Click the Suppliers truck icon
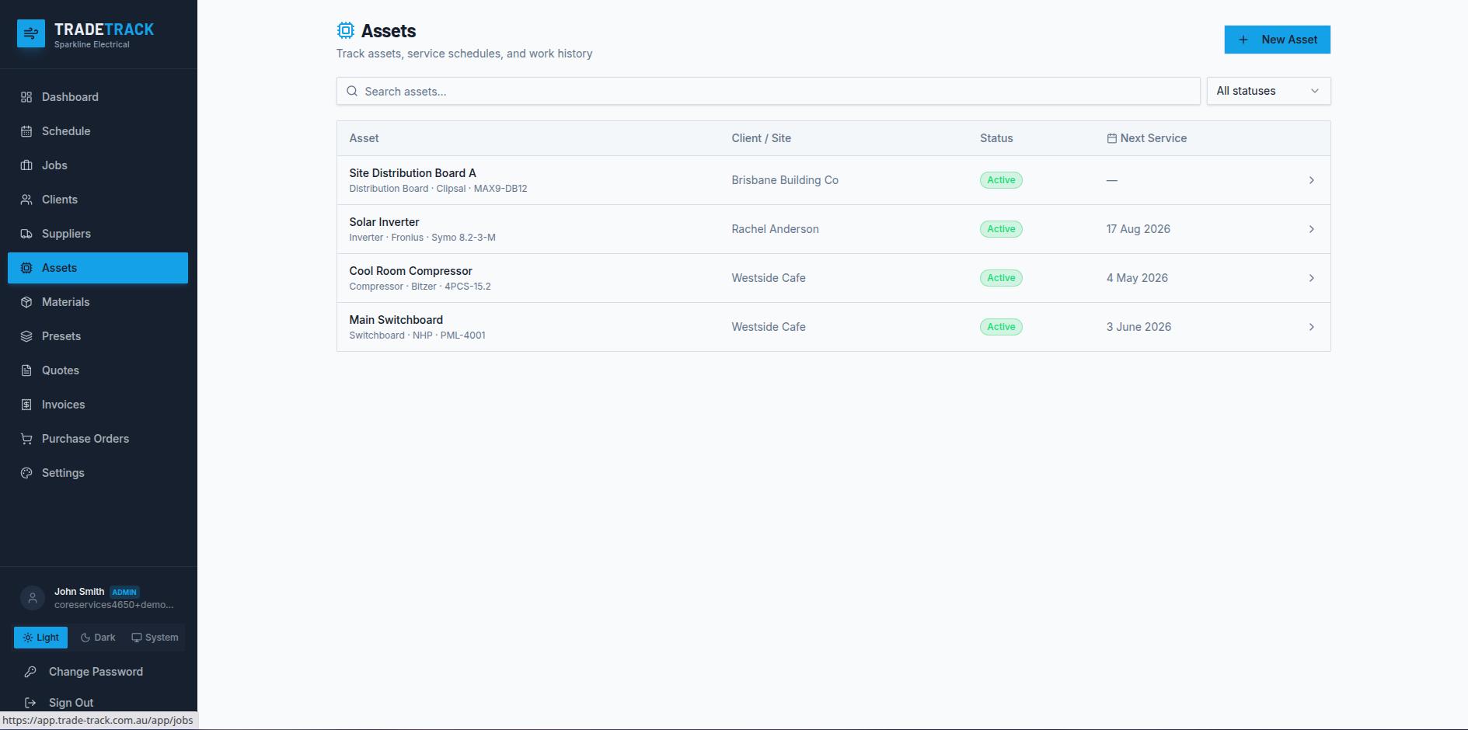This screenshot has height=730, width=1468. 26,234
